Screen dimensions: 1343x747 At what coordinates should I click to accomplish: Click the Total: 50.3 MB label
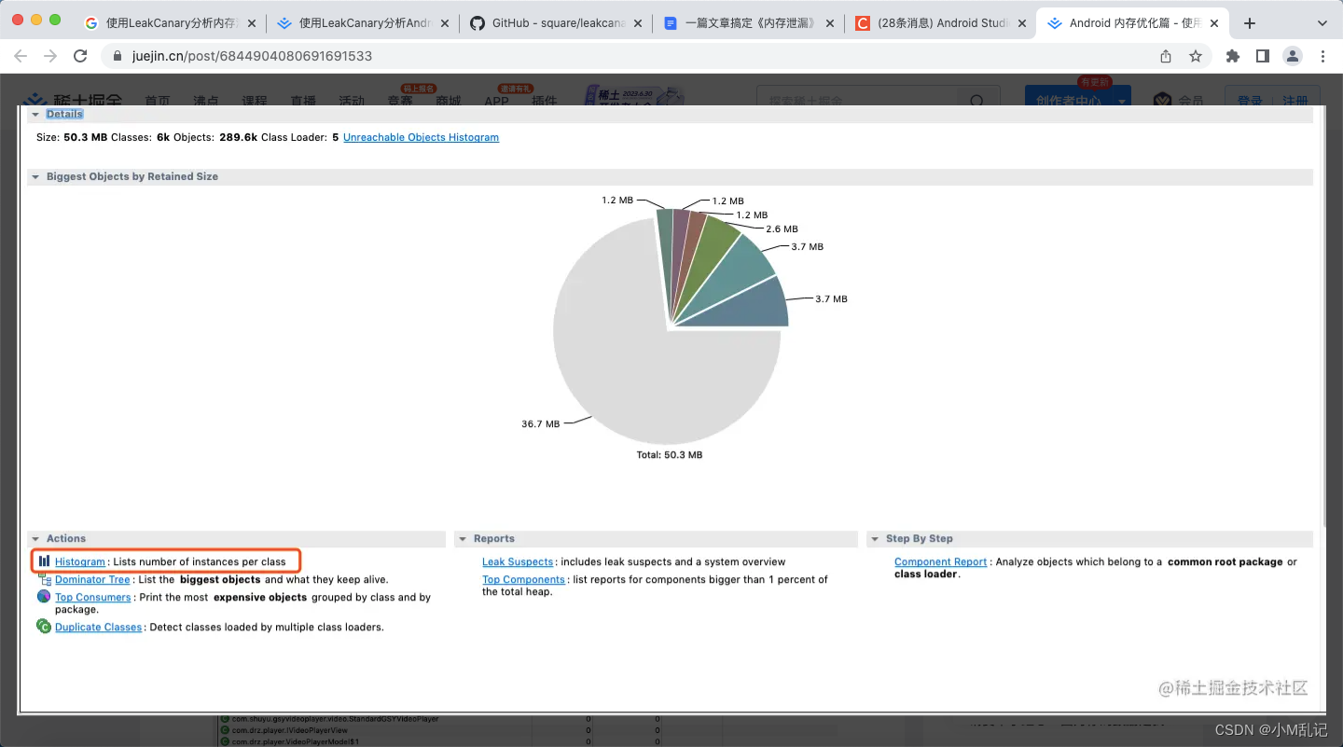[x=668, y=455]
